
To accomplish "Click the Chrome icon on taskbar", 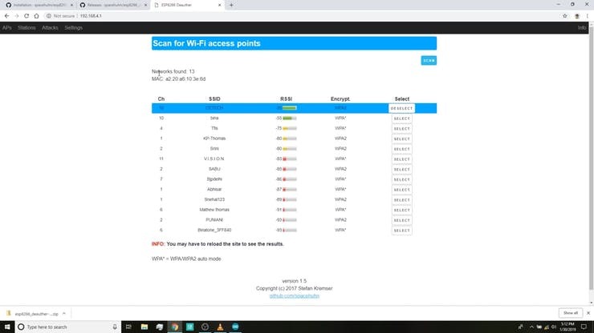I will click(x=175, y=327).
